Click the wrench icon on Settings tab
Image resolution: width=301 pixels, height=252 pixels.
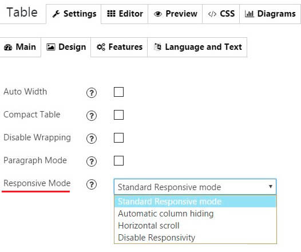point(56,14)
